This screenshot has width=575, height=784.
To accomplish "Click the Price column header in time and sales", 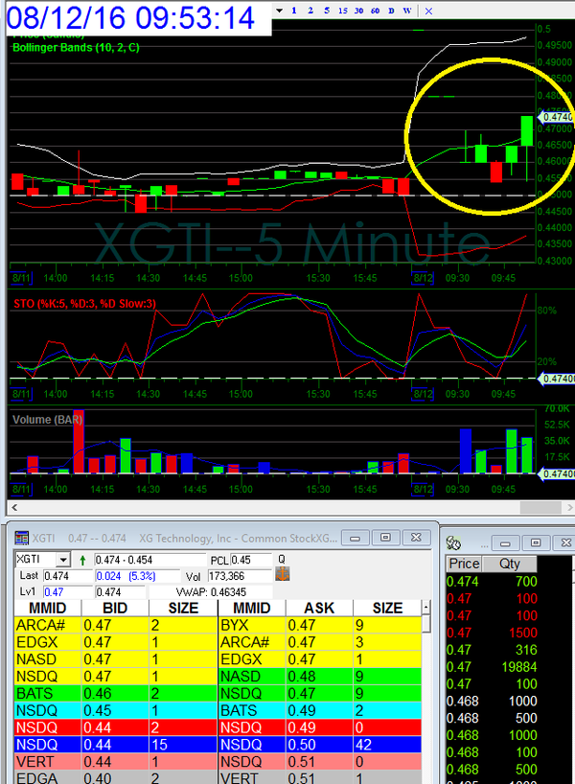I will point(465,564).
